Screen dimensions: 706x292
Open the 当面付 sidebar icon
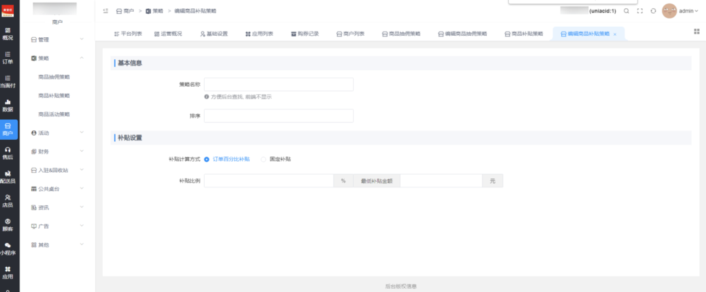[x=8, y=81]
